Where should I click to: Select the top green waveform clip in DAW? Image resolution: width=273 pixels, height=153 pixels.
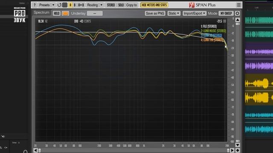click(259, 20)
